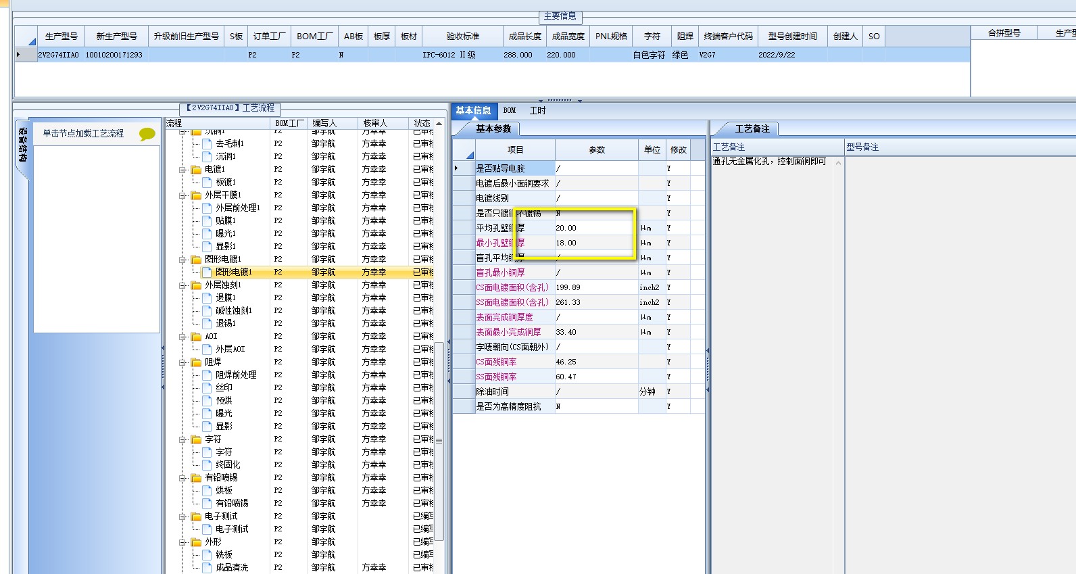The height and width of the screenshot is (574, 1076).
Task: Collapse the 电镀1 tree node
Action: click(x=182, y=170)
